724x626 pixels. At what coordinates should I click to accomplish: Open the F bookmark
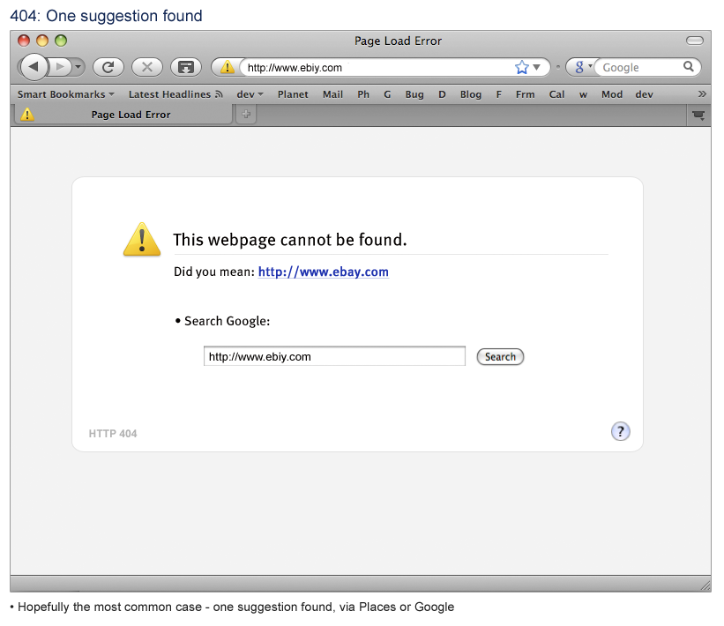pyautogui.click(x=498, y=94)
